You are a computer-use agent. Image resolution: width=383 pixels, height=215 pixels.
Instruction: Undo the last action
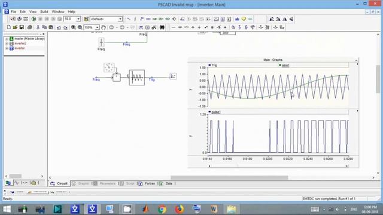click(59, 27)
